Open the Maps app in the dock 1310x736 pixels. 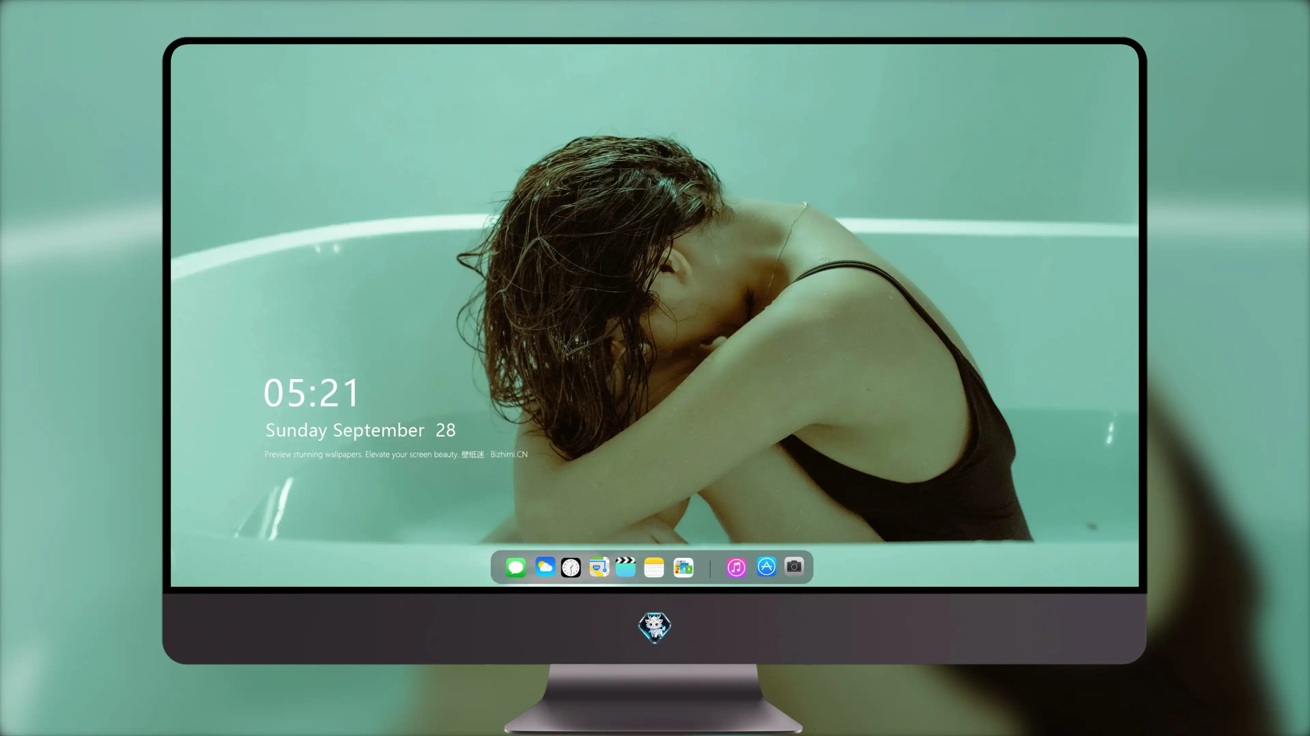coord(599,567)
